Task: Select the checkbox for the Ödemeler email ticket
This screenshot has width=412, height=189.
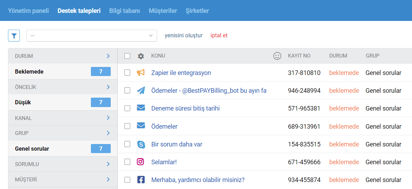Action: (127, 126)
